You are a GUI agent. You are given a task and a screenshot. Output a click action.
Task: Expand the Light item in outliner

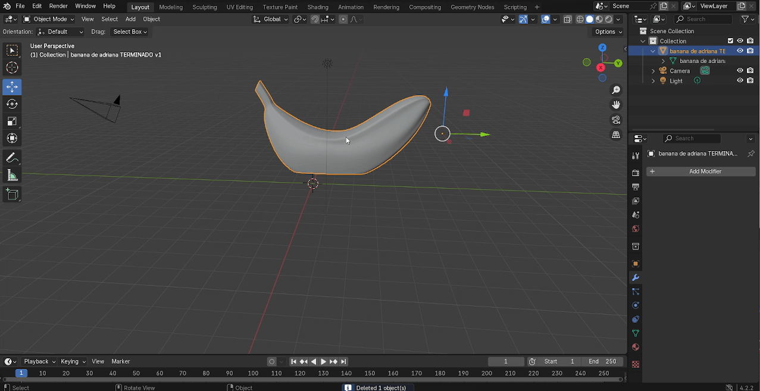(653, 80)
